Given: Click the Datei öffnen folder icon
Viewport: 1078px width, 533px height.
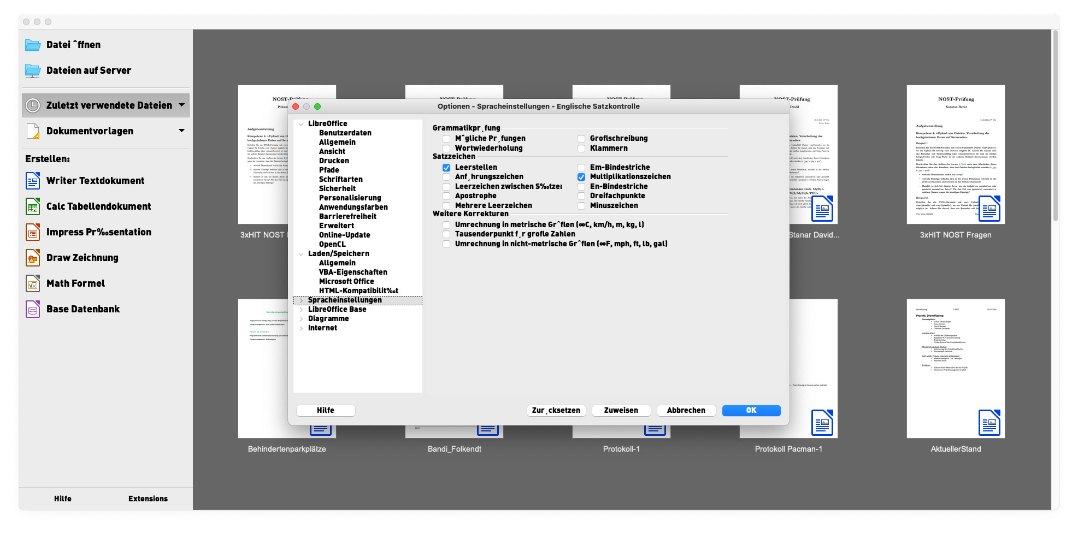Looking at the screenshot, I should click(33, 45).
